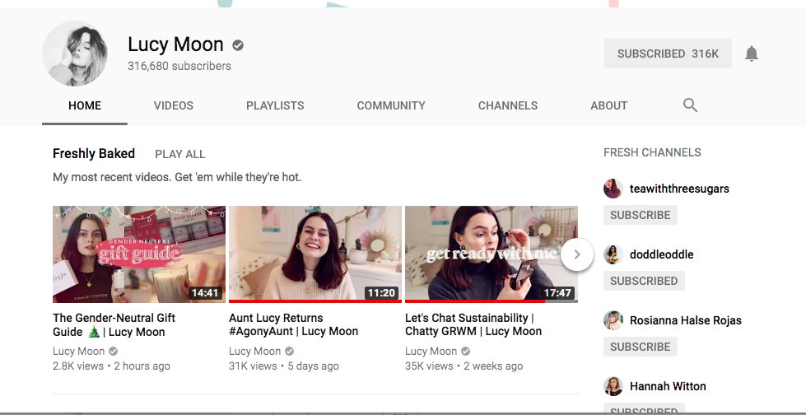The height and width of the screenshot is (415, 806).
Task: Click the 14:41 duration badge
Action: pos(205,293)
